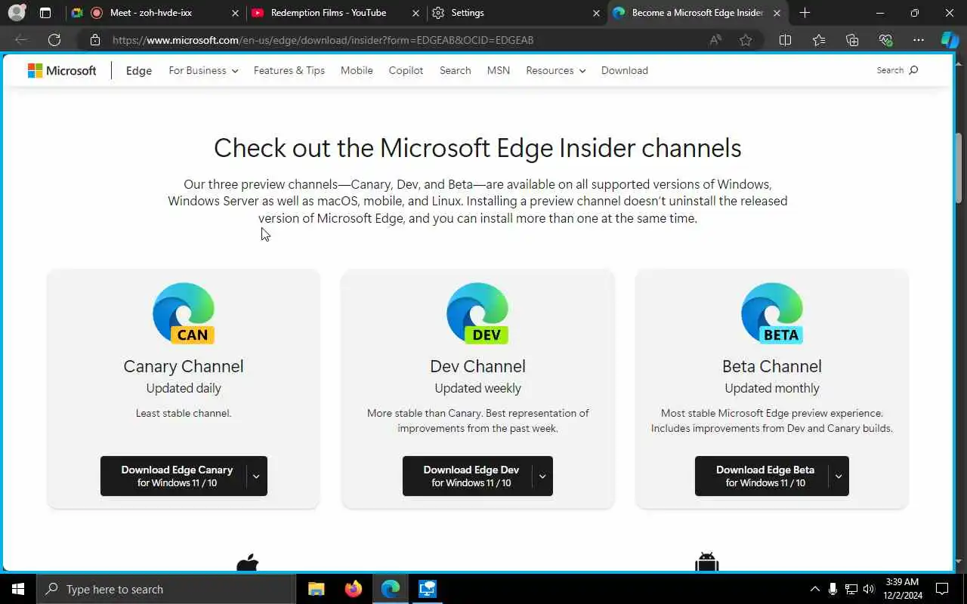
Task: Launch Firefox from the taskbar
Action: point(353,589)
